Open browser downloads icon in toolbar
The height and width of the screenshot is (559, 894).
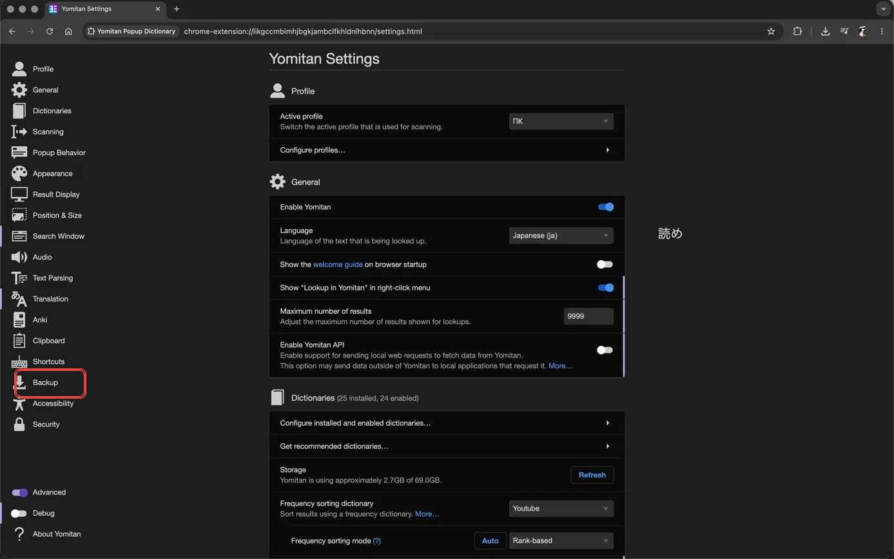(825, 31)
